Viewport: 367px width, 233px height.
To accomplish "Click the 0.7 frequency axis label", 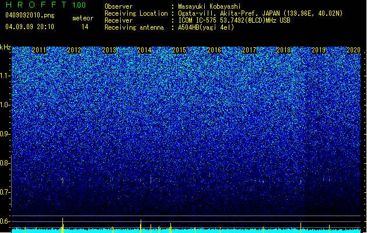I will (x=5, y=192).
